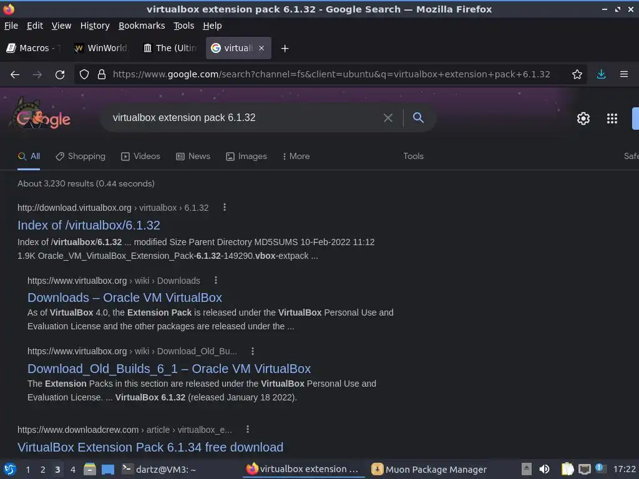Open the application launcher menu in taskbar
639x479 pixels.
coord(10,469)
